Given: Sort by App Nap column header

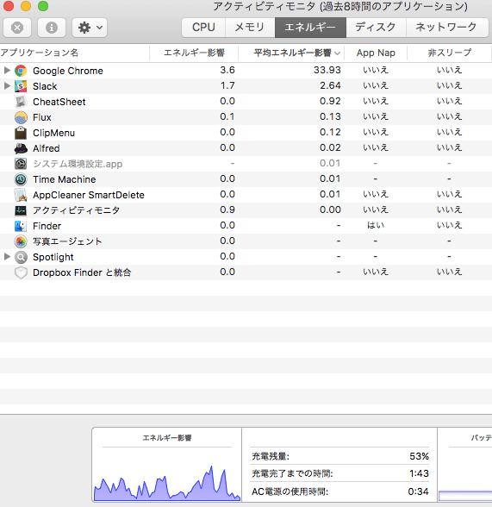Looking at the screenshot, I should [x=376, y=53].
